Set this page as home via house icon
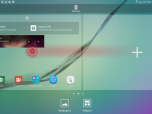 (x=27, y=18)
